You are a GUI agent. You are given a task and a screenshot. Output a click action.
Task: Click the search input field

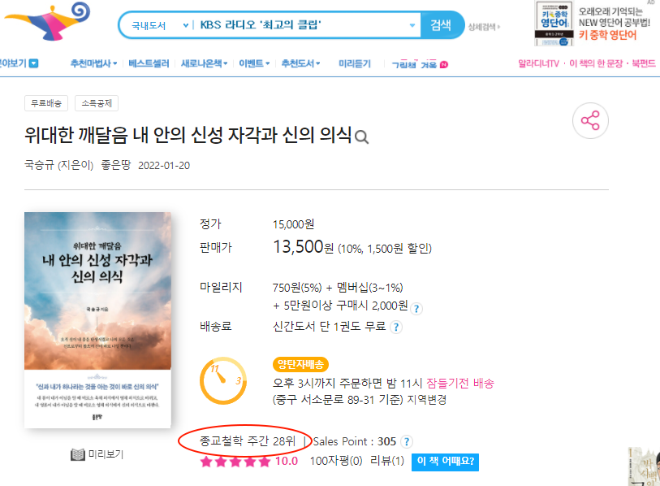point(300,25)
